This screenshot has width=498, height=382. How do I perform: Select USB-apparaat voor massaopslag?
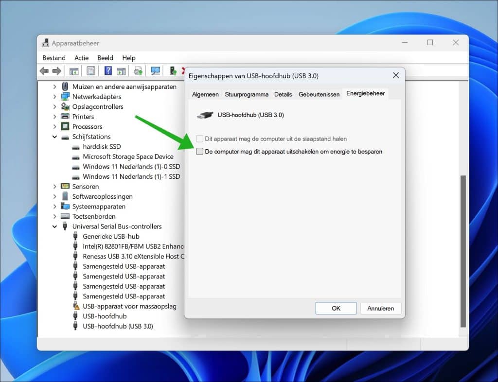coord(129,306)
